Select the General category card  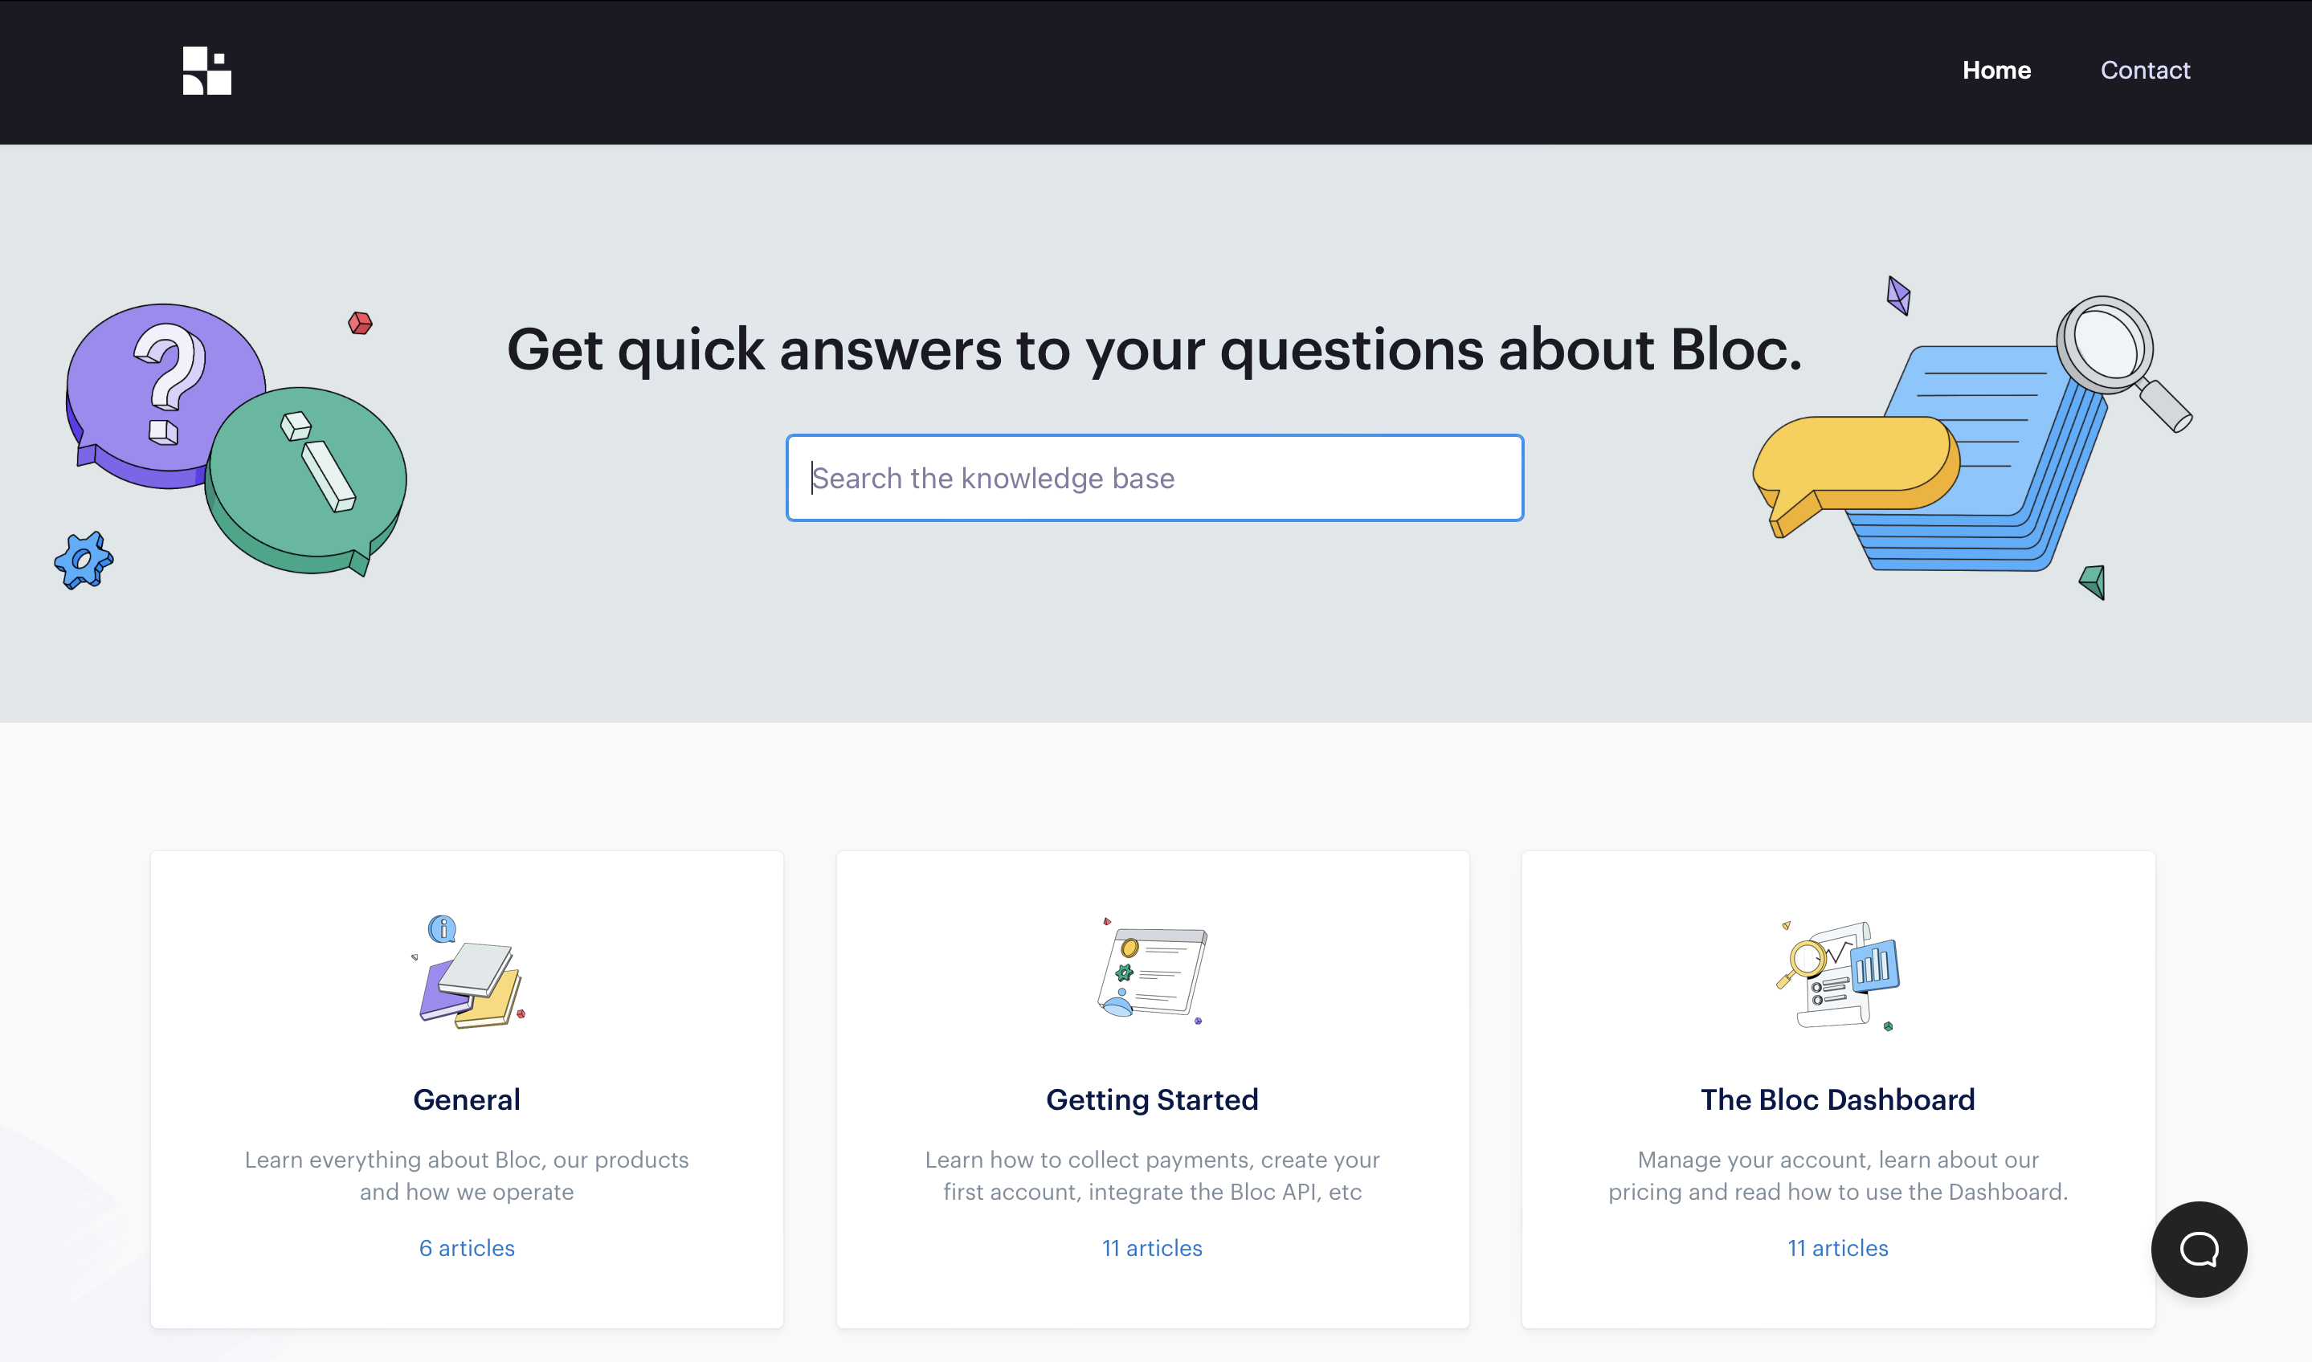click(x=466, y=1092)
